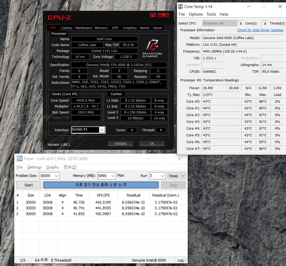Screen dimensions: 286x266
Task: Select LinX result row with 441.8555 GFLOPS
Action: (99, 208)
